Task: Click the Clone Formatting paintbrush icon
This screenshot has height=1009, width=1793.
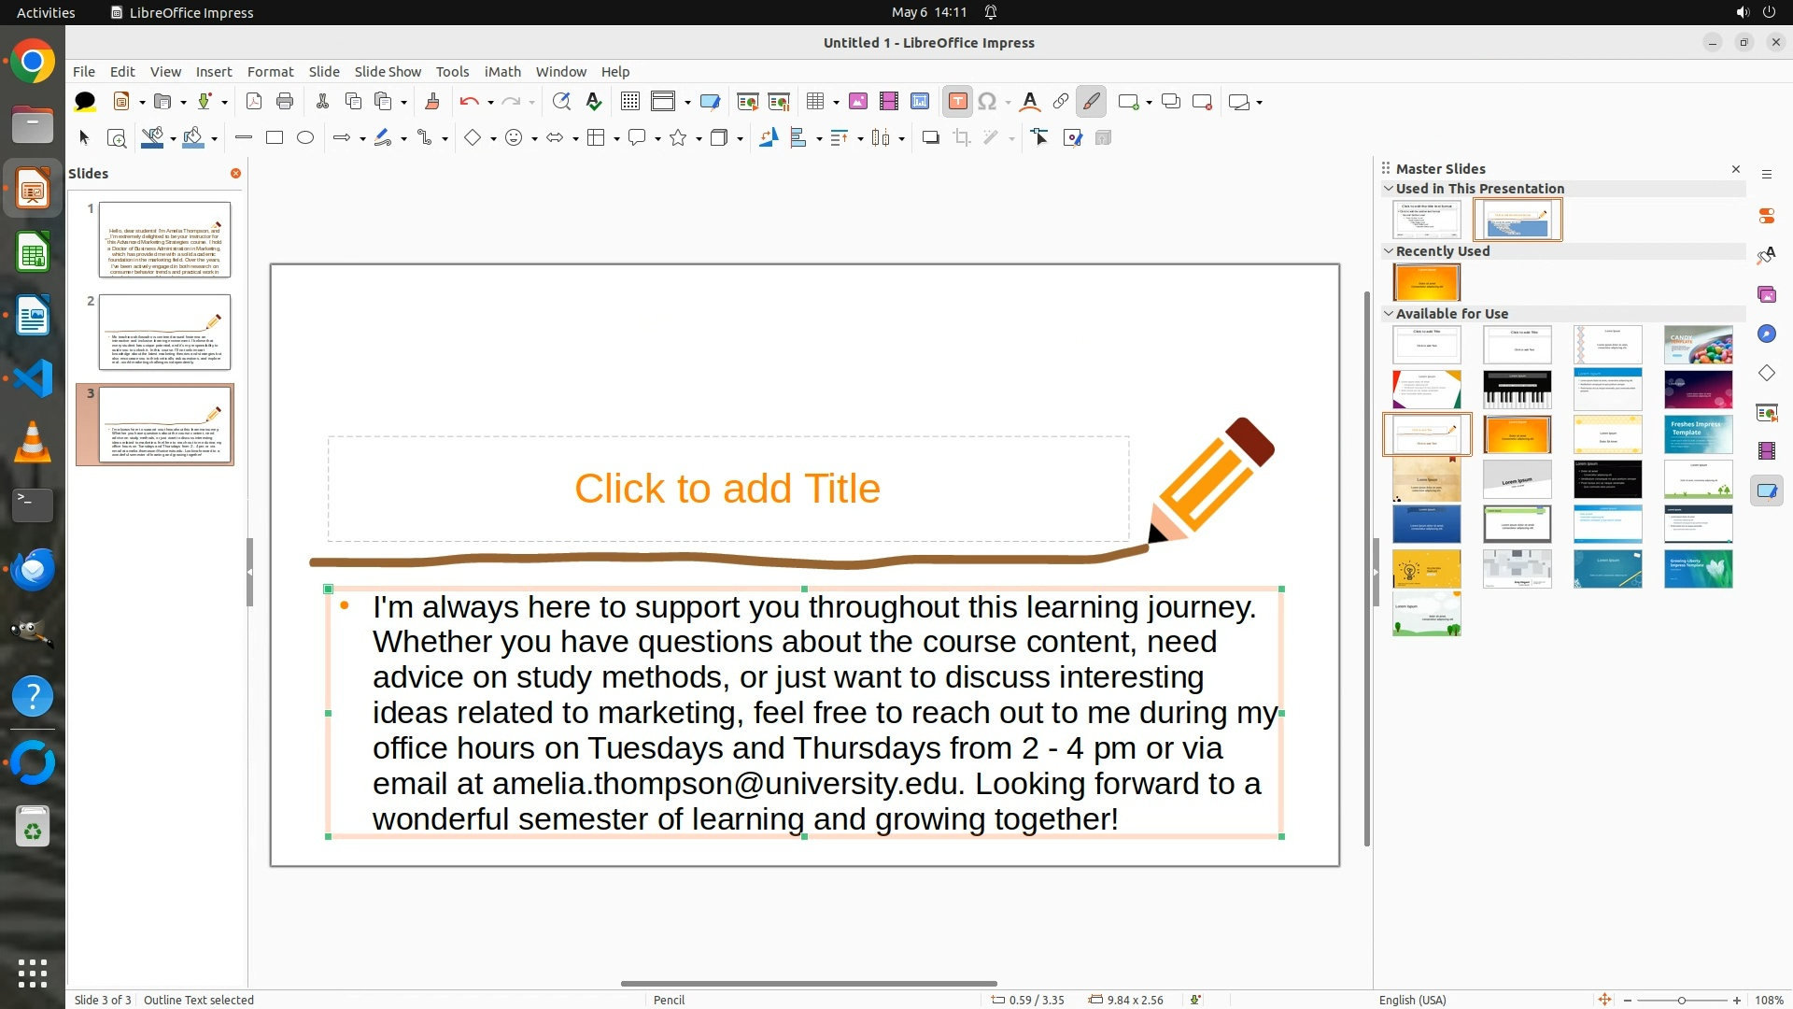Action: coord(431,102)
